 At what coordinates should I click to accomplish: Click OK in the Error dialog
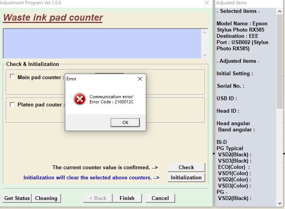(125, 122)
